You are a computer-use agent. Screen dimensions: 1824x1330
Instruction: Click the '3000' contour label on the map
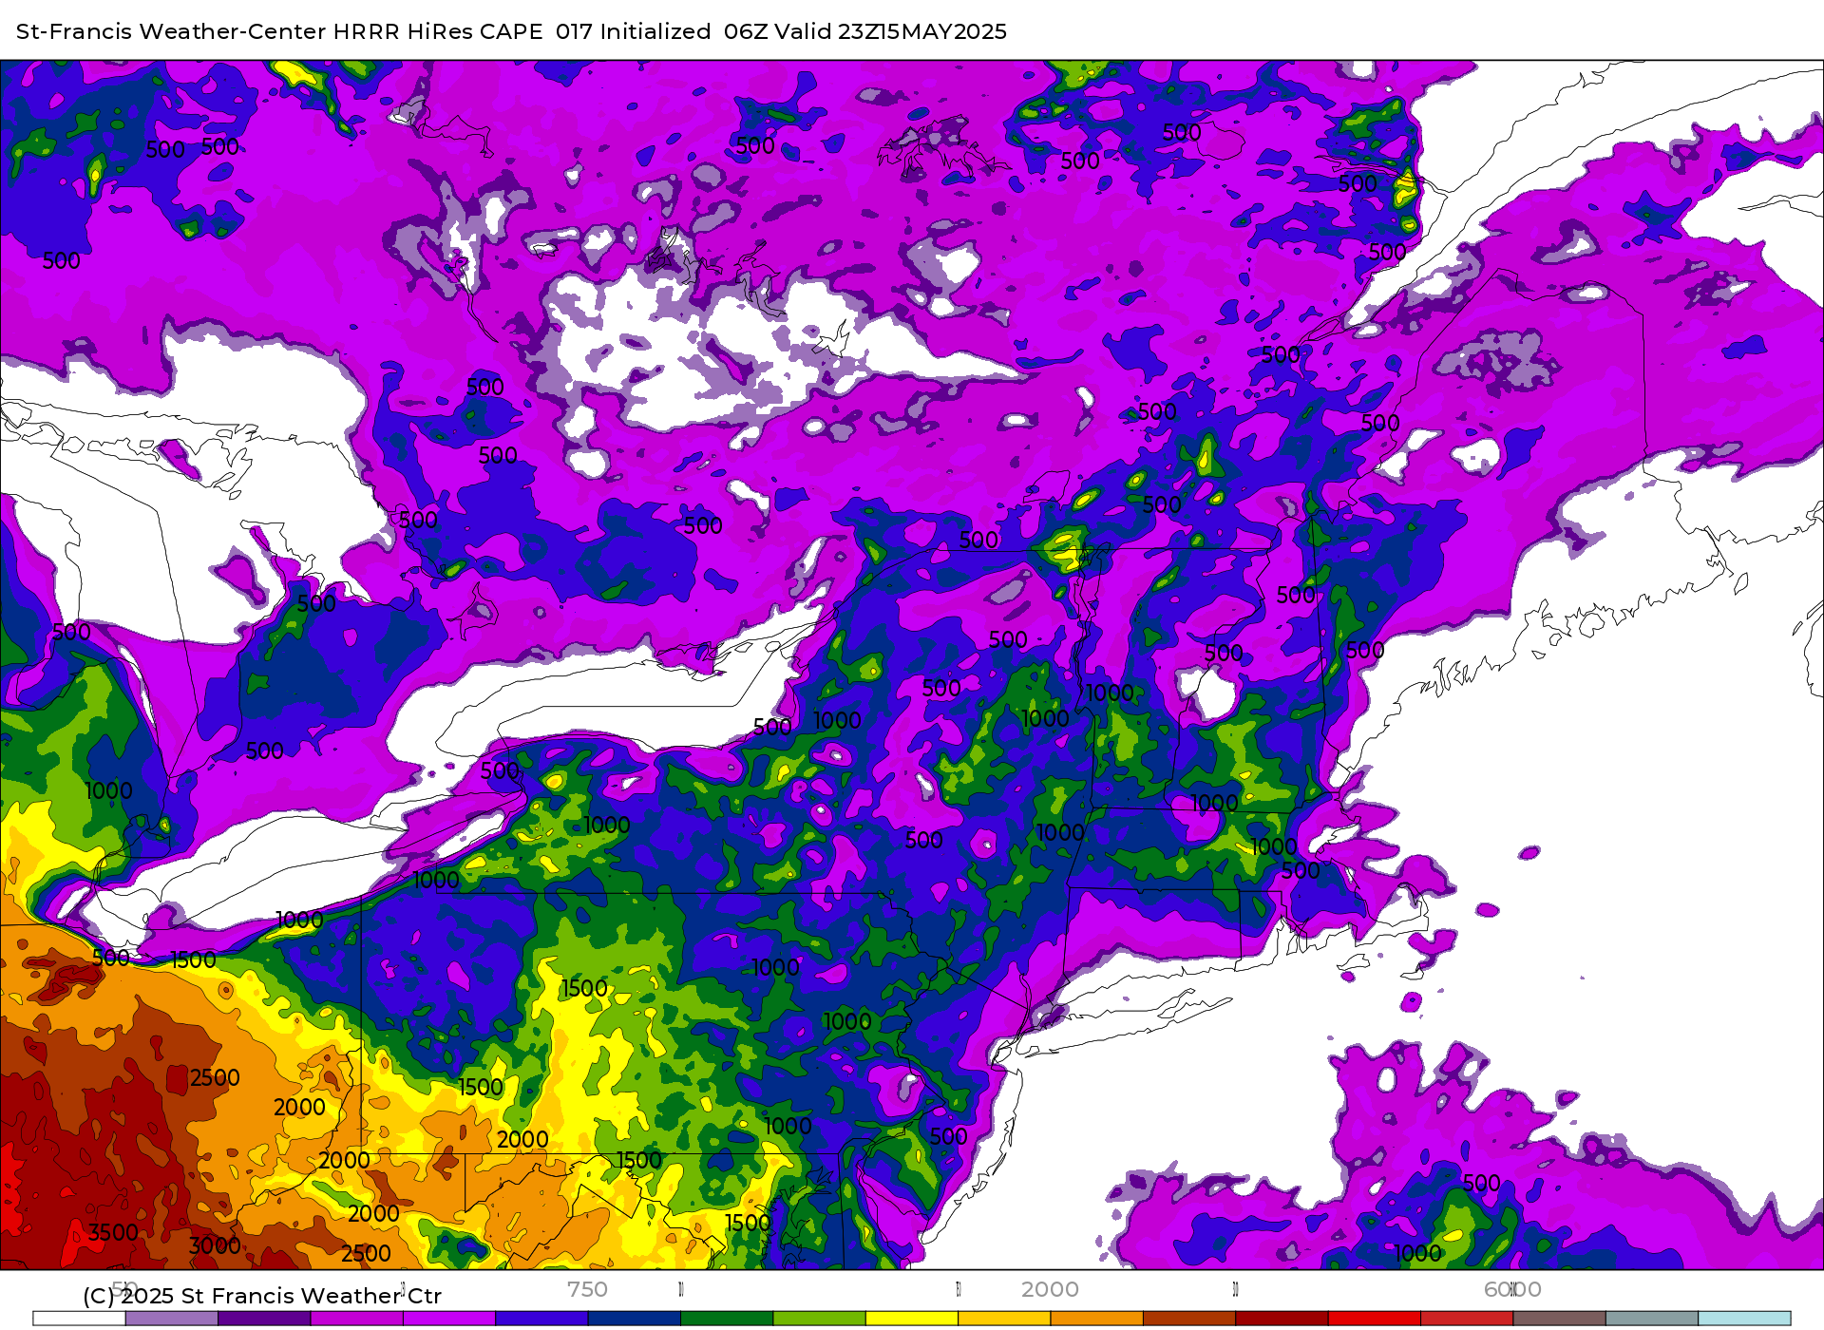[215, 1245]
